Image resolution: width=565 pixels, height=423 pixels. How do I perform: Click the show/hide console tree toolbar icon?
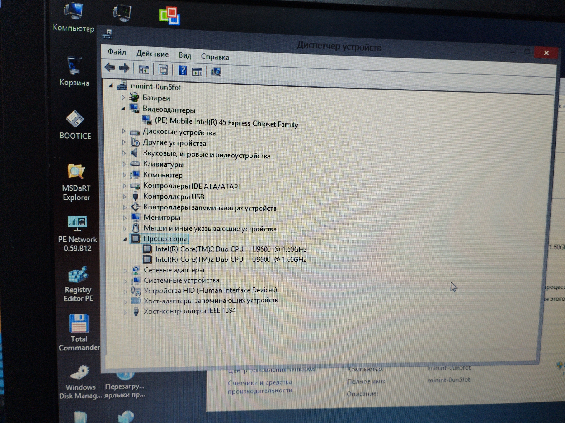(x=144, y=70)
